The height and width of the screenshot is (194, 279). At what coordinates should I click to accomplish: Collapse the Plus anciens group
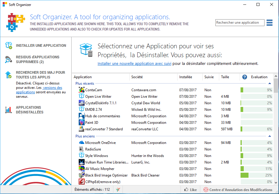coord(270,136)
